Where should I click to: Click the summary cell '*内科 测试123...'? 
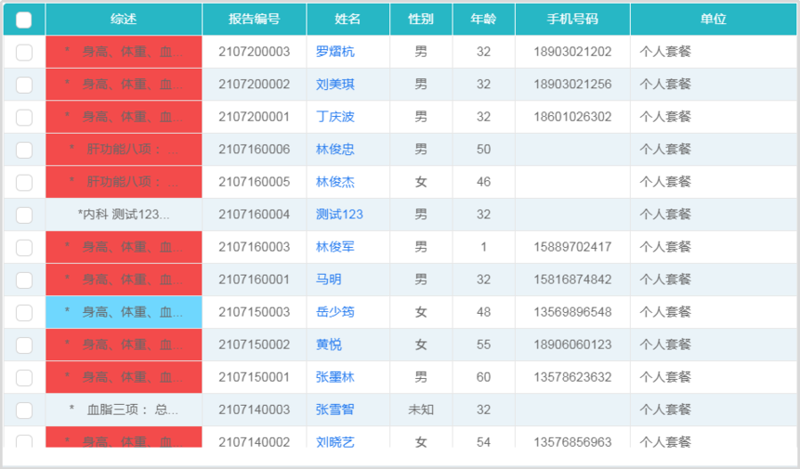point(124,215)
